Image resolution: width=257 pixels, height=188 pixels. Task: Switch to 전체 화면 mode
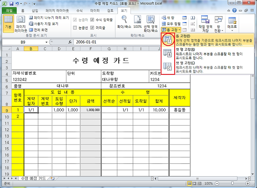point(38,30)
